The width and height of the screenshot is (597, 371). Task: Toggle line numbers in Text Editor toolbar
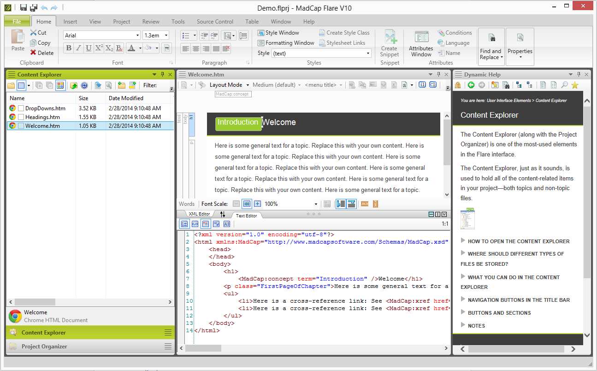(x=184, y=224)
